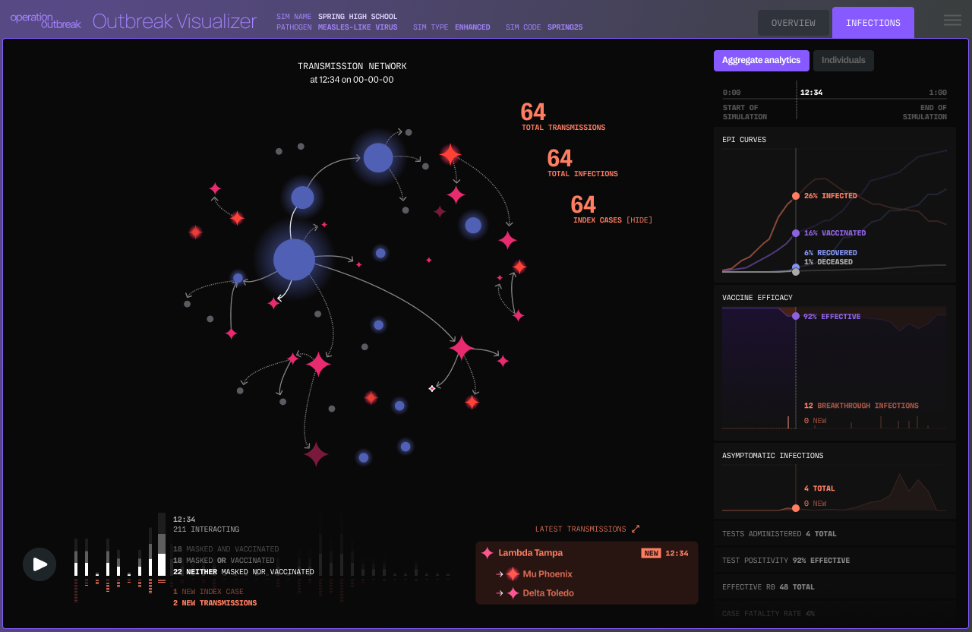Click the star icon beside Lambda Tampa

(488, 553)
